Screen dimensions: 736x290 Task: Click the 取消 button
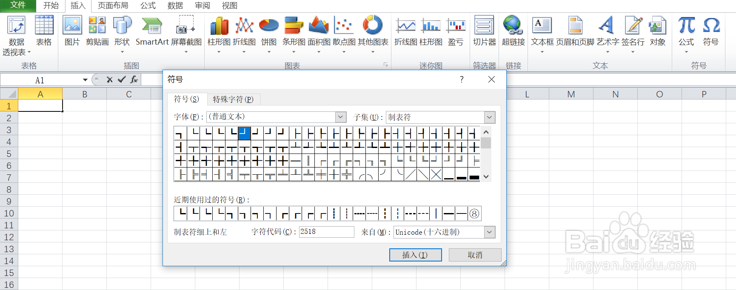click(x=475, y=255)
